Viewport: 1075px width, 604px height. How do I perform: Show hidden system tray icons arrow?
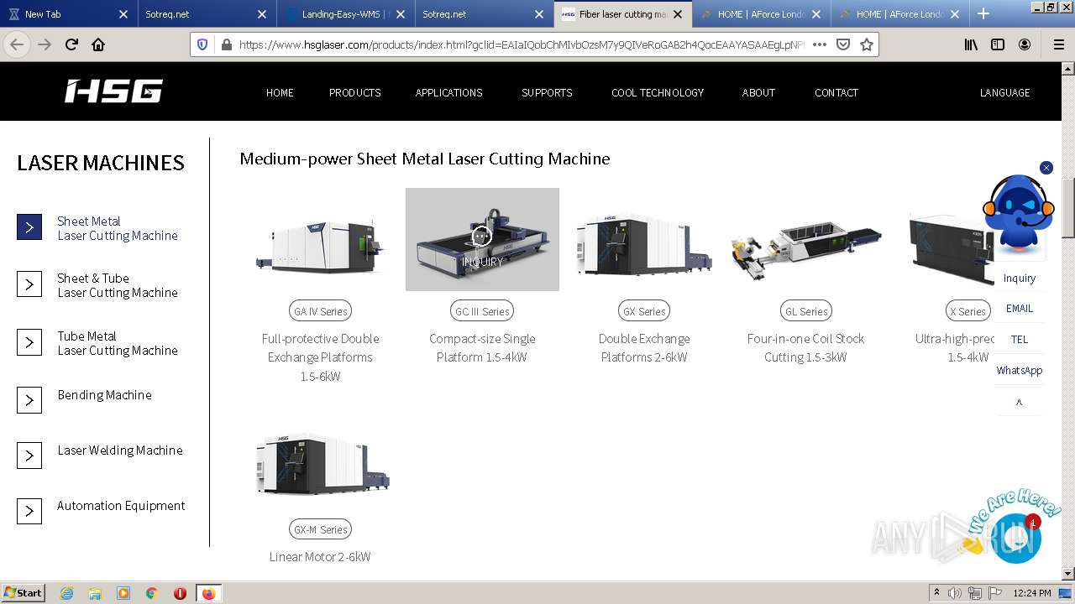coord(936,593)
